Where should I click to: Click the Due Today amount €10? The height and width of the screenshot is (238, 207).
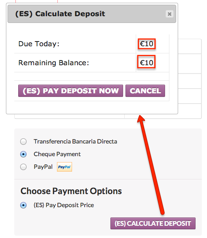(x=146, y=44)
